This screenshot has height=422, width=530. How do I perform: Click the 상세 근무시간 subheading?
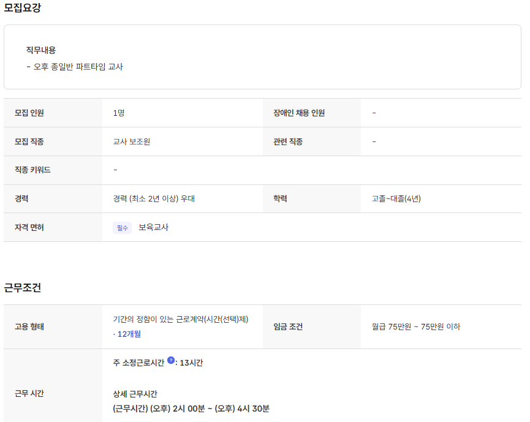click(135, 394)
